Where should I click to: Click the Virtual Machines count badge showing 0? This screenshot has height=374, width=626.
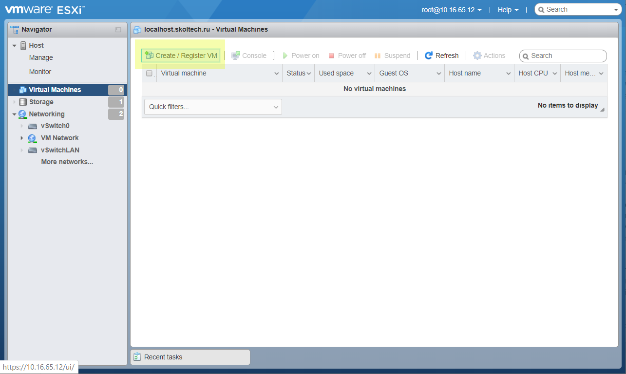tap(116, 90)
